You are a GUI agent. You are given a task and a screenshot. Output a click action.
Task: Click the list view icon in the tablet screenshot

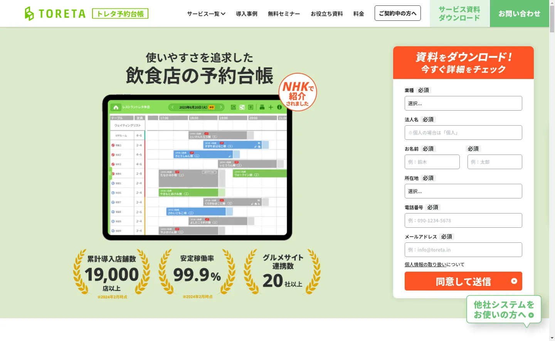tap(251, 107)
